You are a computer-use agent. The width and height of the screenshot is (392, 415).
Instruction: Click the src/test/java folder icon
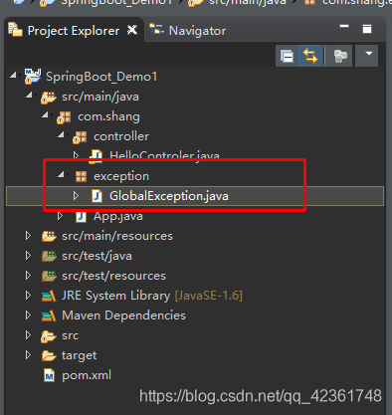pos(49,256)
